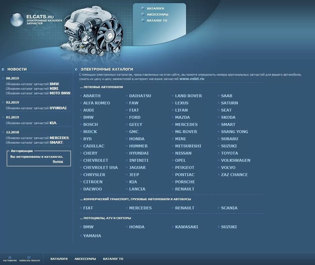Open the VOLVO catalog

(228, 167)
